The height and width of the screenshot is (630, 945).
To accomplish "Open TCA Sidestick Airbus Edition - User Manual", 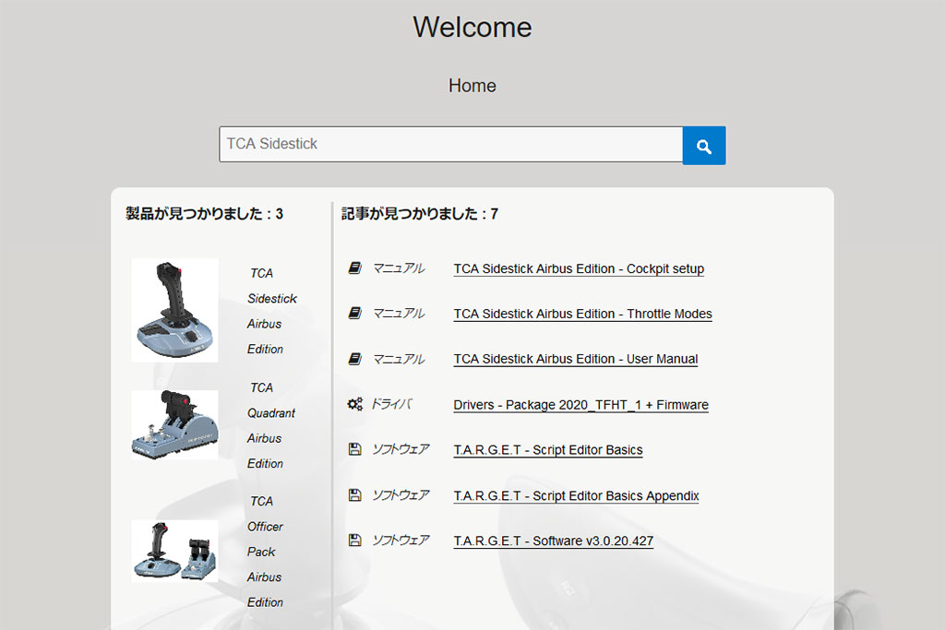I will 575,360.
